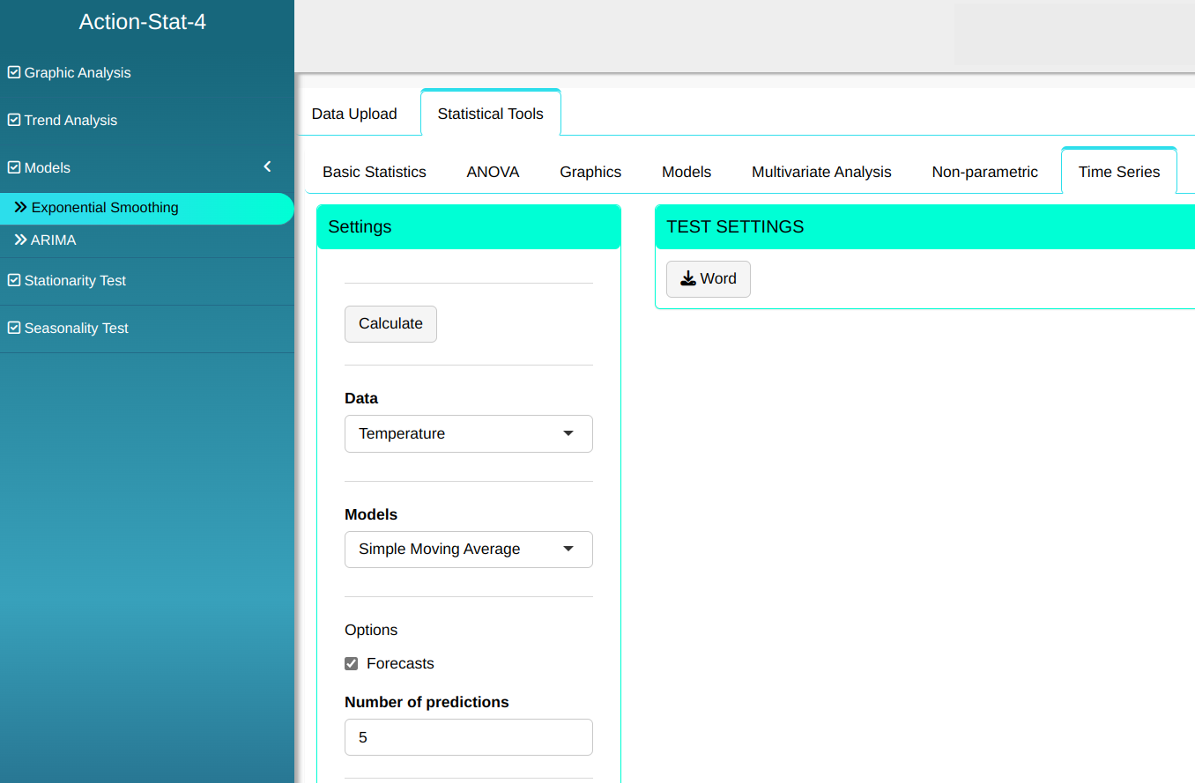This screenshot has height=783, width=1195.
Task: Click the check icon beside Models in sidebar
Action: (14, 168)
